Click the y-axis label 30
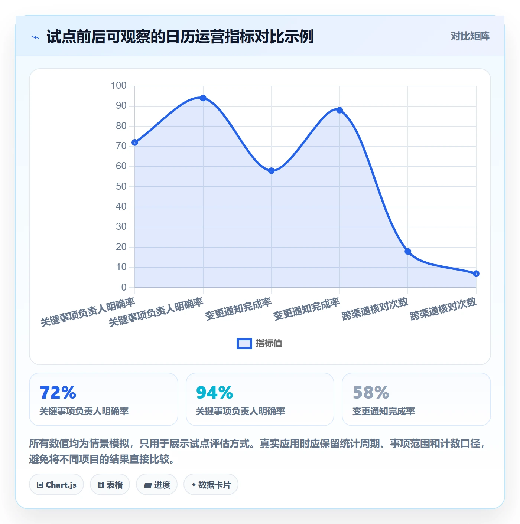520x524 pixels. pos(121,227)
